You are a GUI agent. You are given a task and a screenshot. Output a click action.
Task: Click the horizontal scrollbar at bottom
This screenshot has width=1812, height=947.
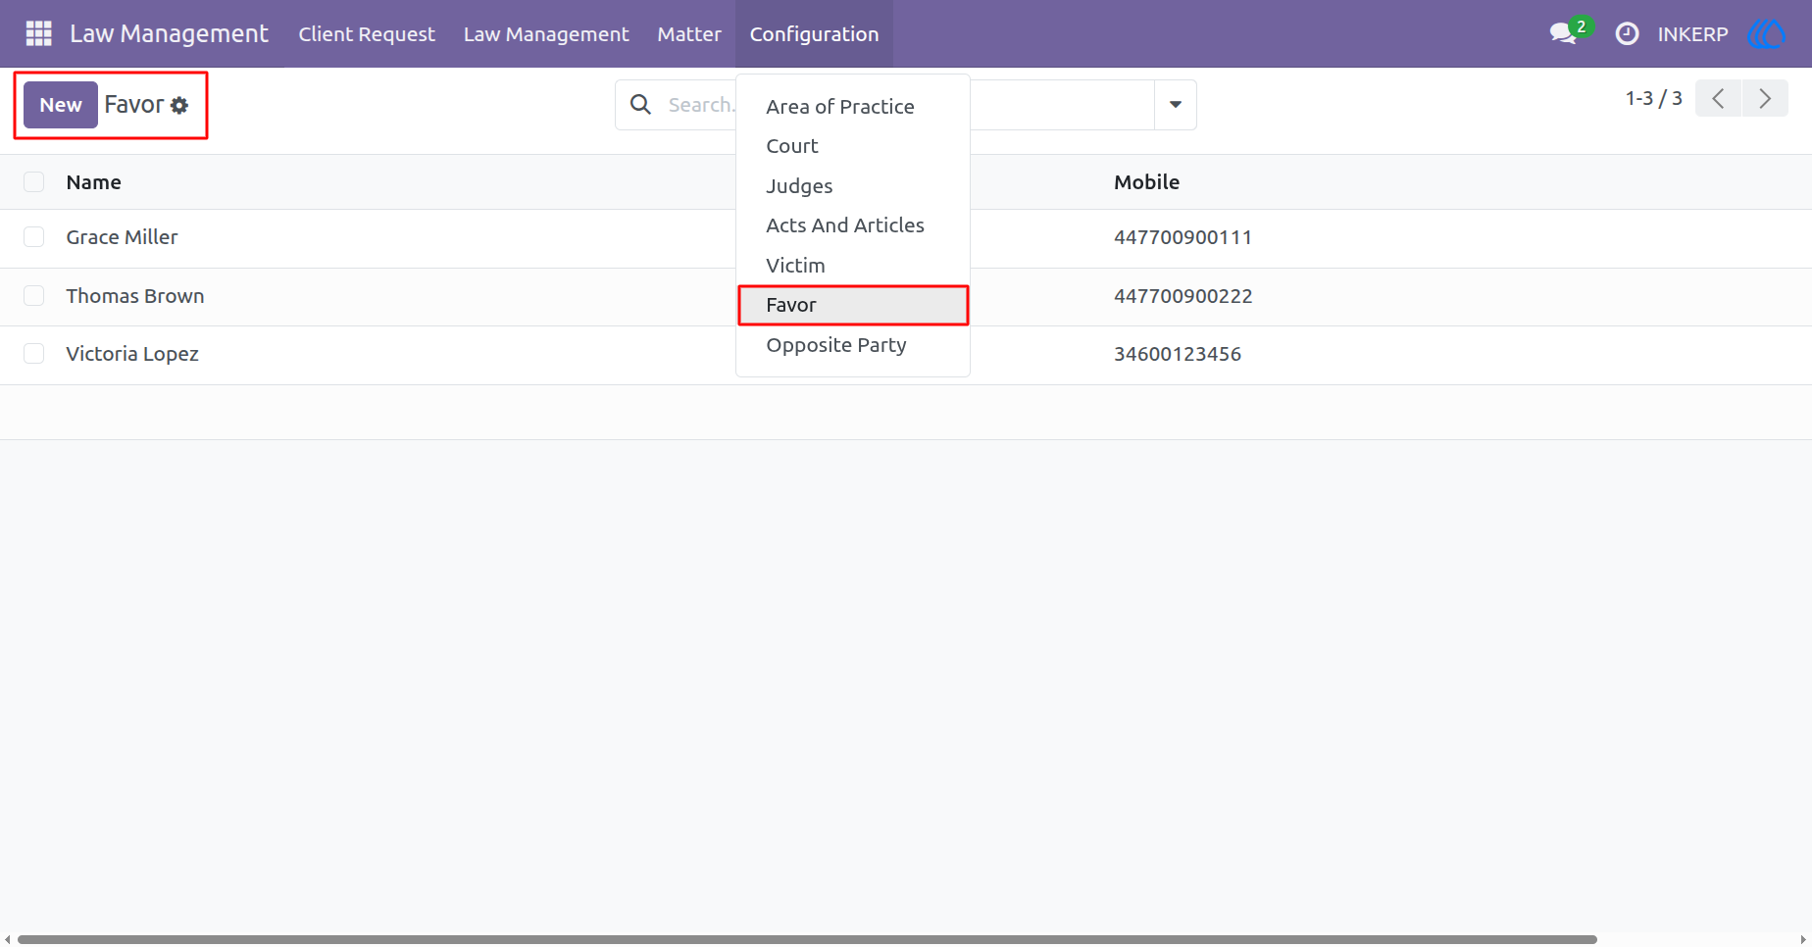[x=807, y=939]
